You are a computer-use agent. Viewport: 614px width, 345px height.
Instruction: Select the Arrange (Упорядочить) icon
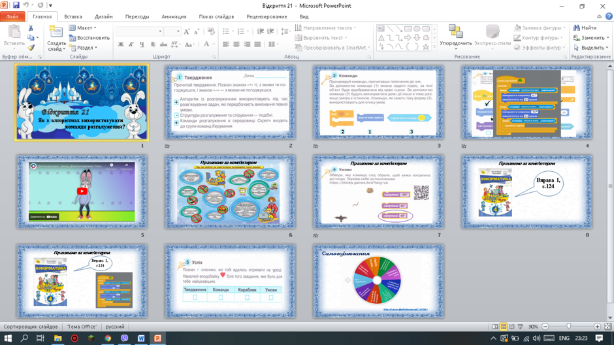tap(455, 31)
